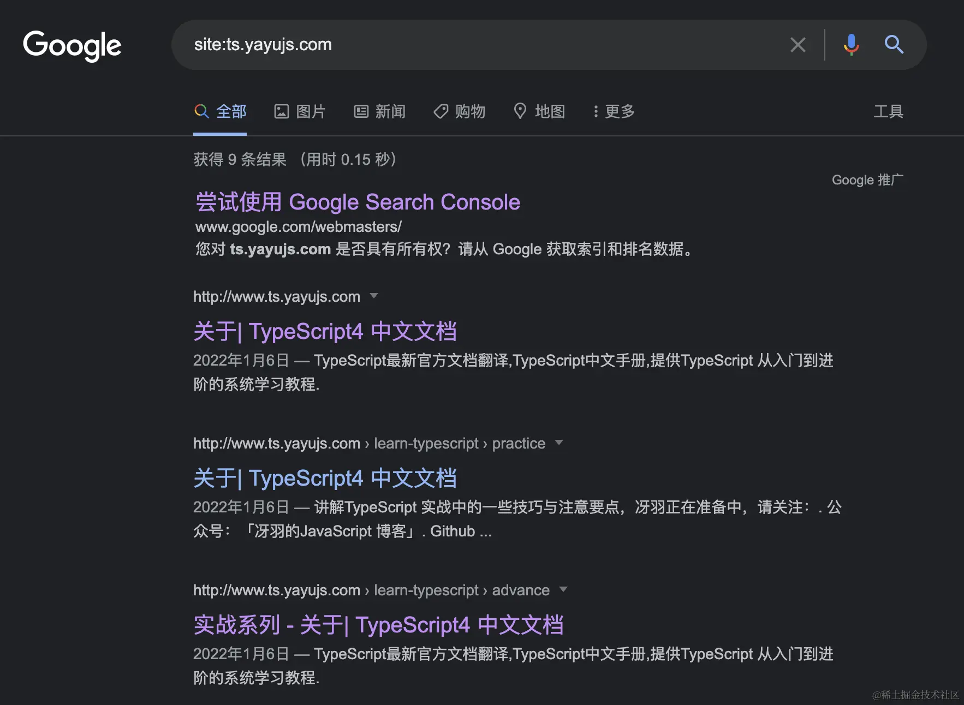
Task: Click the Google 推广 label
Action: point(867,180)
